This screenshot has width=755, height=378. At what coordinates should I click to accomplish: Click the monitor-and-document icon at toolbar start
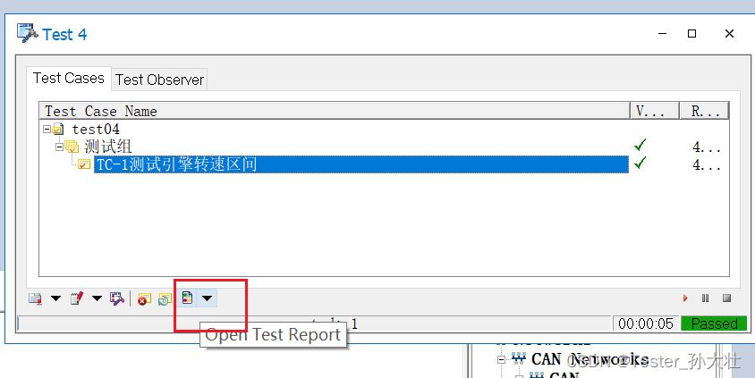tap(35, 298)
